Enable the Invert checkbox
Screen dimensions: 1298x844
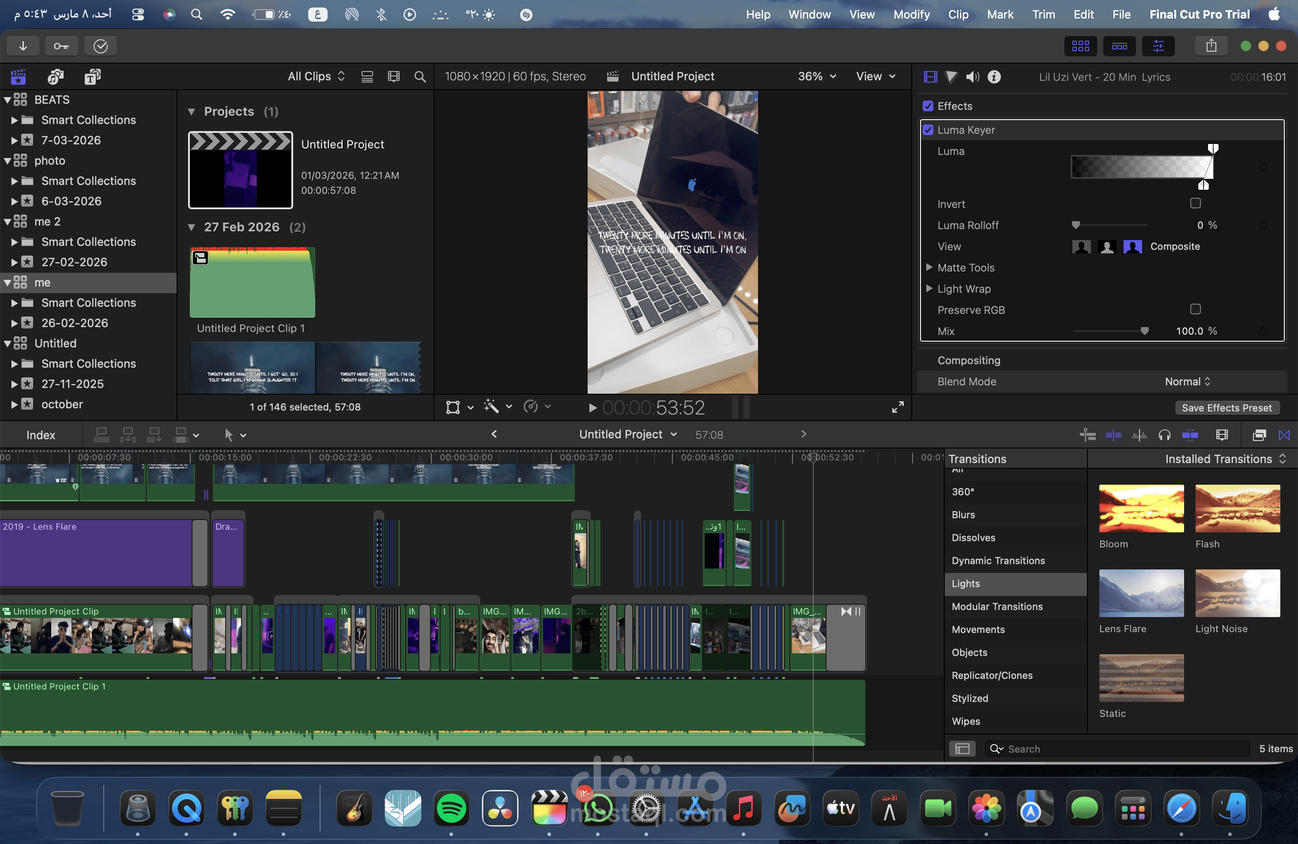pos(1195,203)
